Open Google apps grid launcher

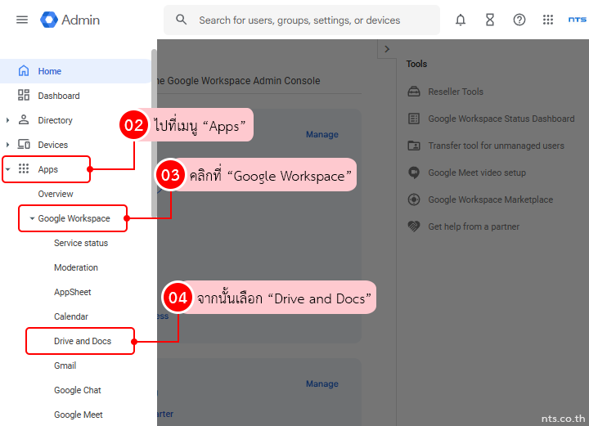pyautogui.click(x=548, y=20)
